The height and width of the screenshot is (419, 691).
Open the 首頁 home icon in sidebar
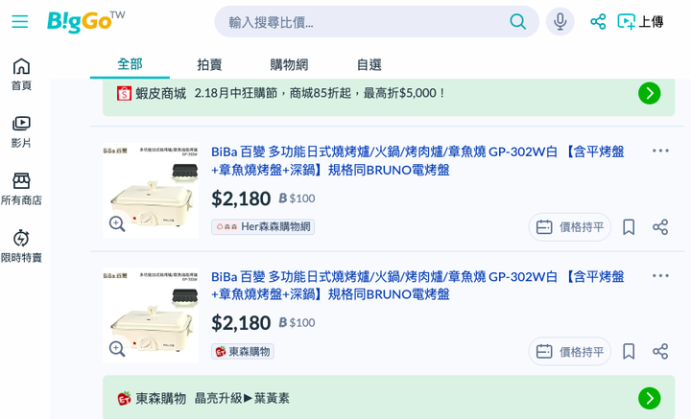21,74
